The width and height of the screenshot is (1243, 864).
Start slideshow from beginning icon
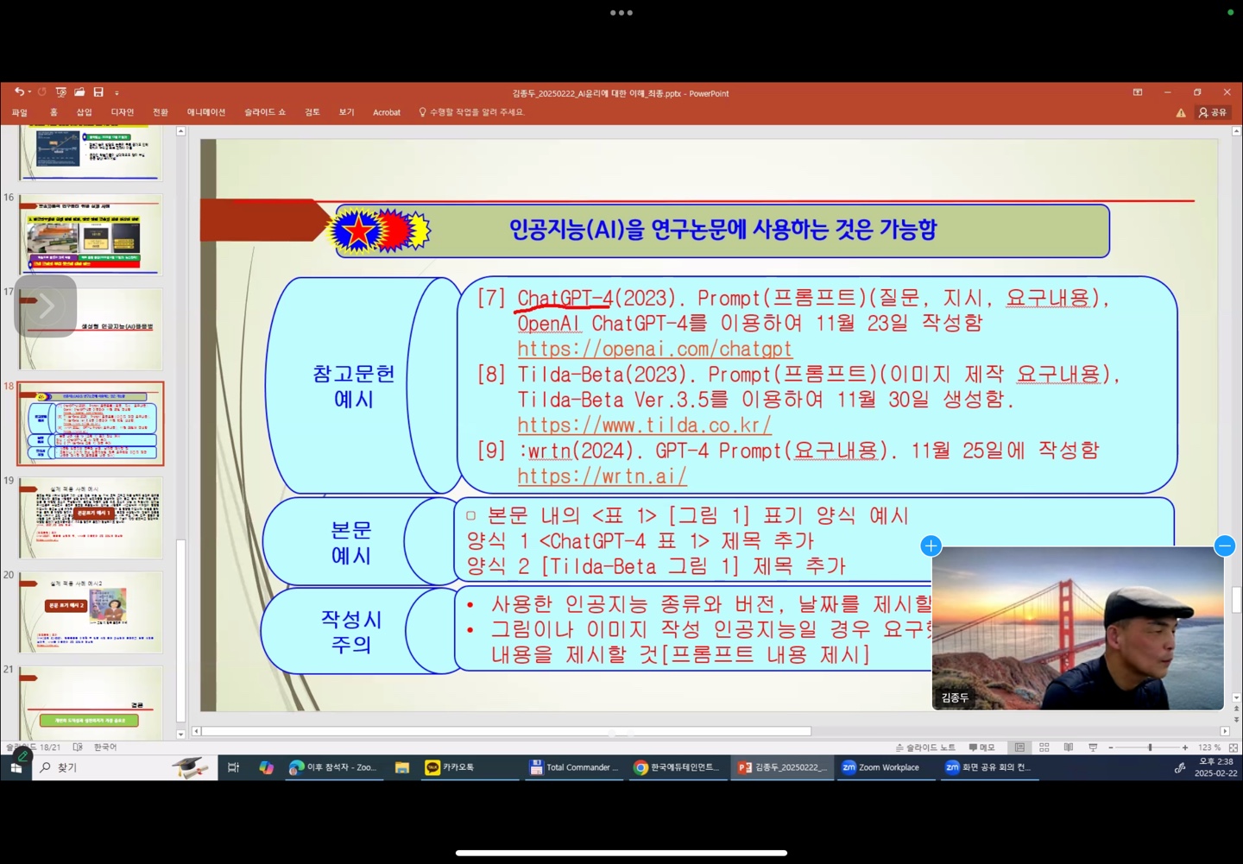click(60, 92)
